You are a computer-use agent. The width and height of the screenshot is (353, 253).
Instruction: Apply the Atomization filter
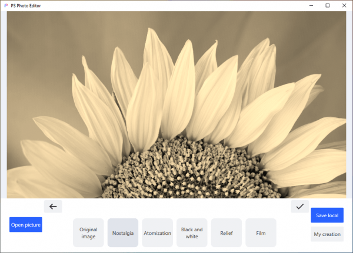tap(157, 233)
